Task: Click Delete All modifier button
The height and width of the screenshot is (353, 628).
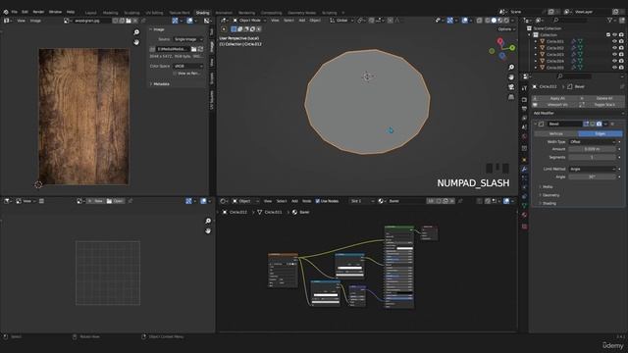Action: (602, 98)
